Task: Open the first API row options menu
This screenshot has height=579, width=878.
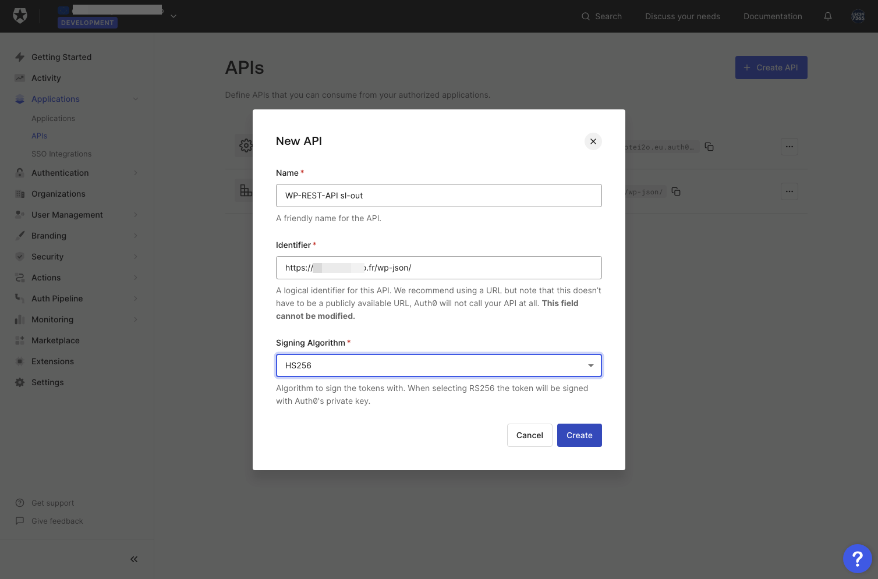Action: click(790, 147)
